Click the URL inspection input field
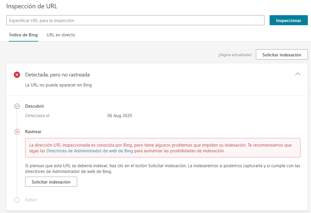The image size is (311, 213). 135,20
